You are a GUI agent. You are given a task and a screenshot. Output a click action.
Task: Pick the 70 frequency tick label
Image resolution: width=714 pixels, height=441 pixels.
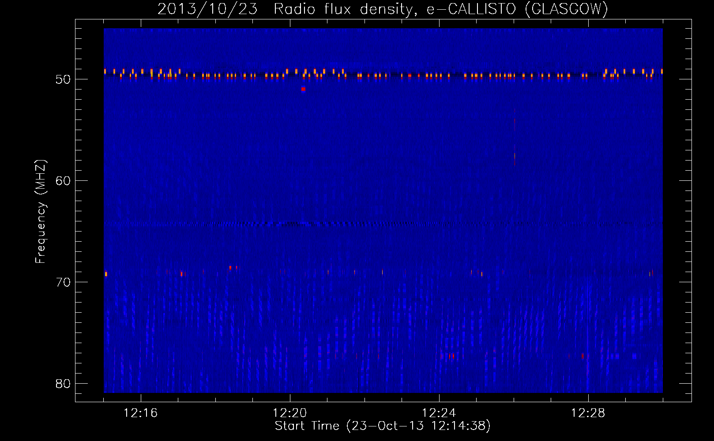pyautogui.click(x=63, y=282)
